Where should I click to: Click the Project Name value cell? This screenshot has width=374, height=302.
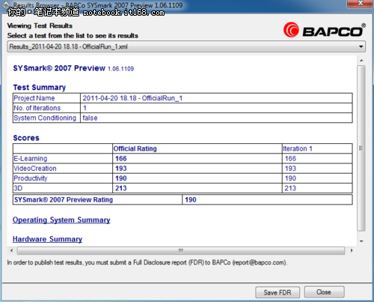point(216,98)
